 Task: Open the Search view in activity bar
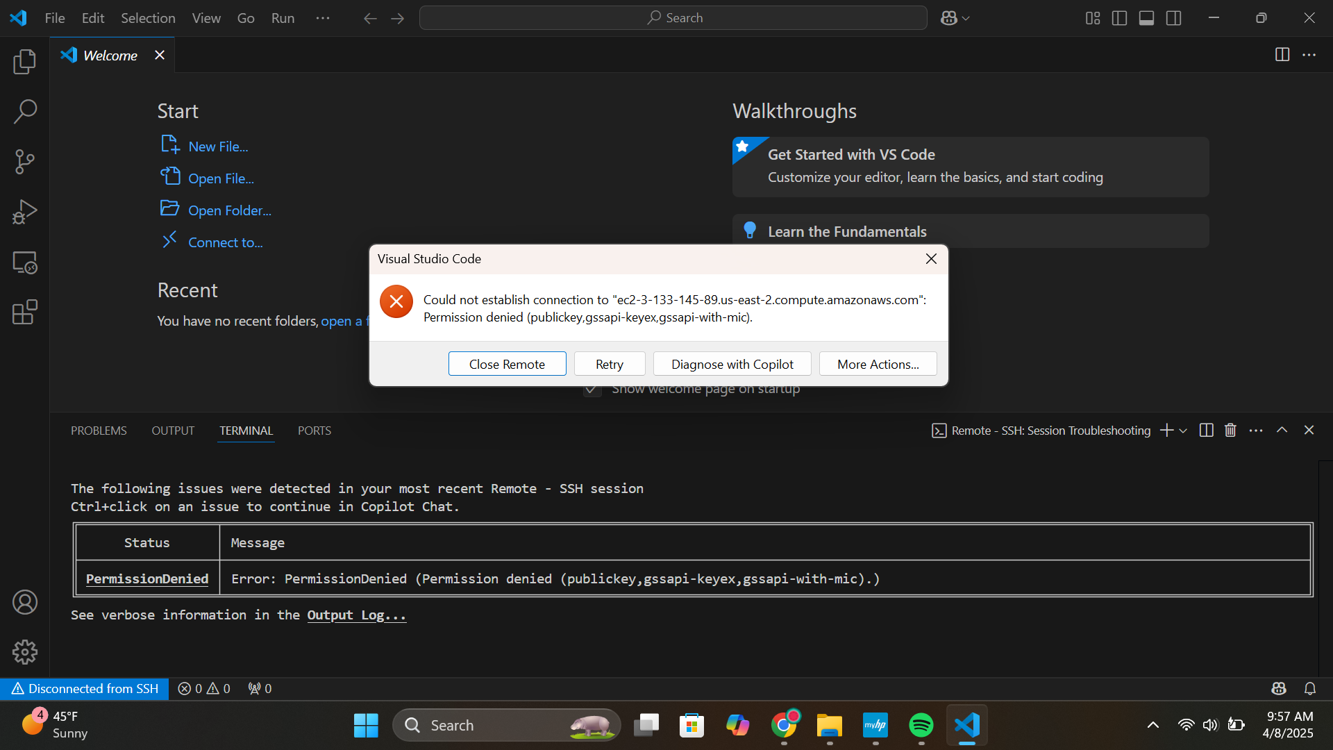[x=25, y=111]
